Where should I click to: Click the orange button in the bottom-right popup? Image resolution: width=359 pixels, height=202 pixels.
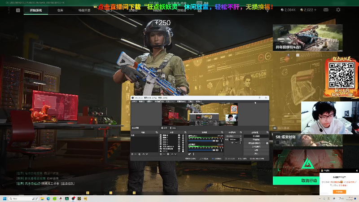pos(339,192)
